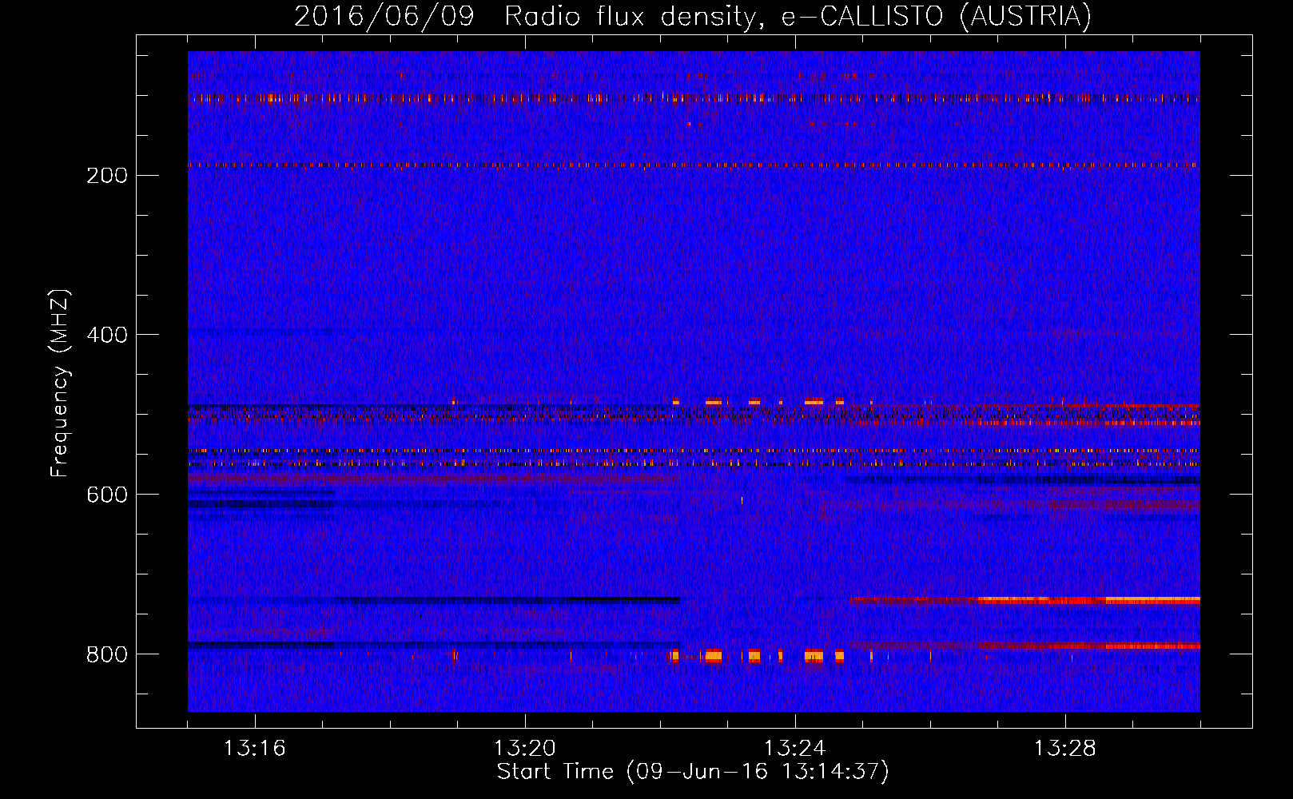Click the 13:20 time tick label
The width and height of the screenshot is (1293, 799).
[524, 749]
